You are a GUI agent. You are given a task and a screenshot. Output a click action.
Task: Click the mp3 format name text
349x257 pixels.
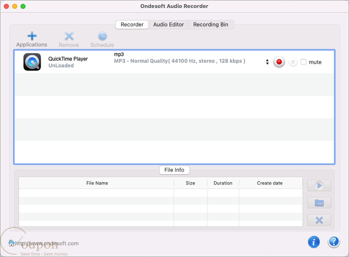click(119, 54)
